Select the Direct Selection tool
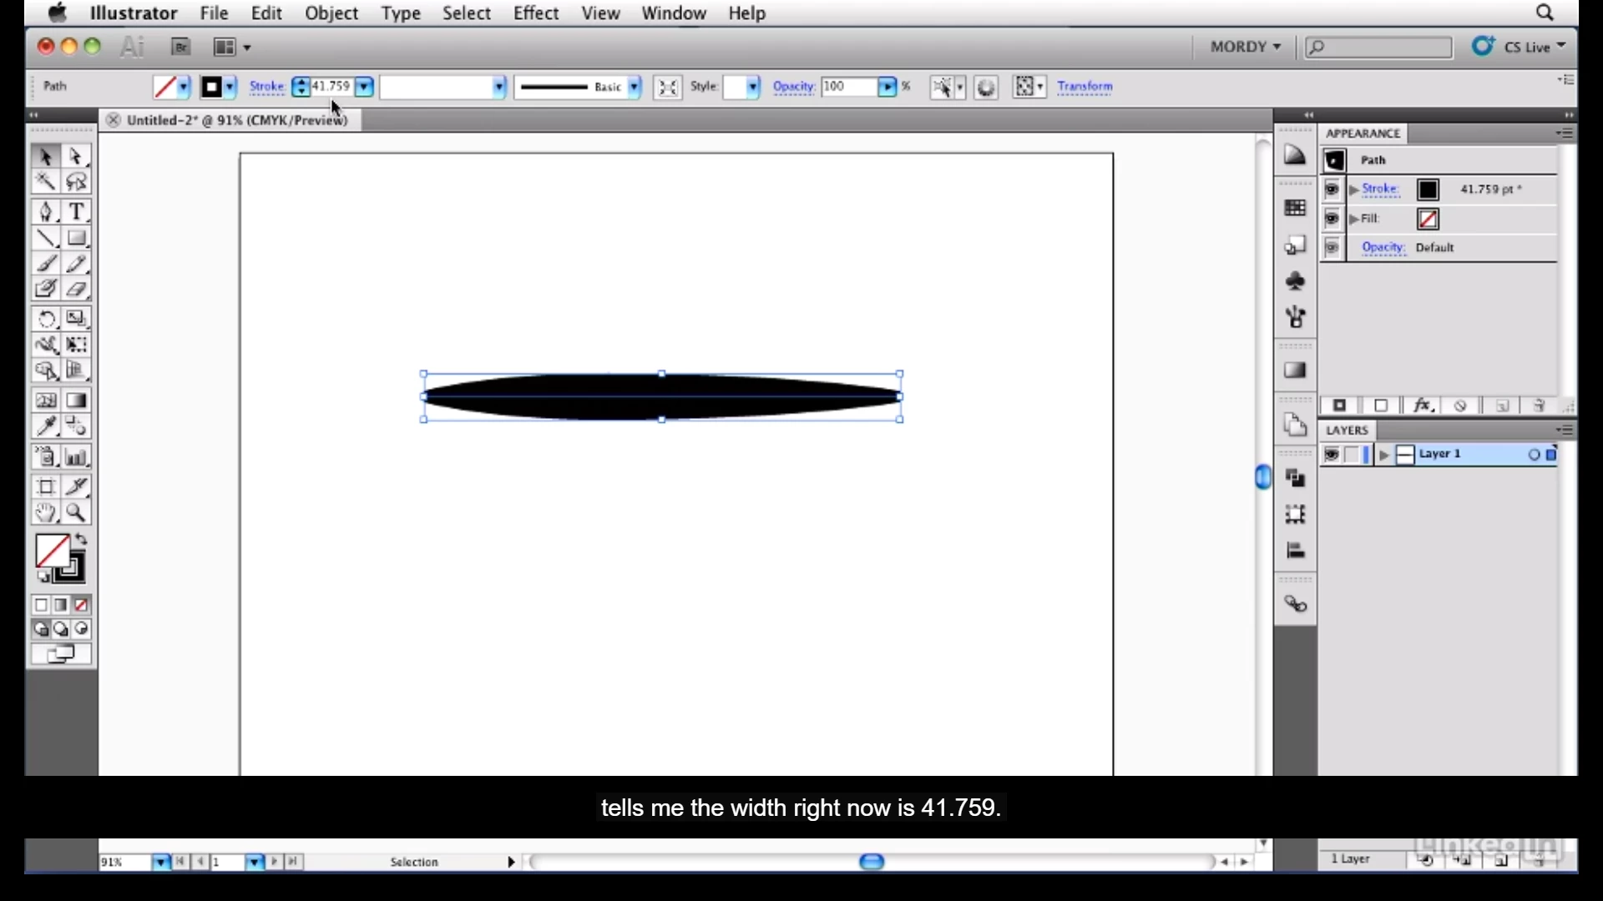 (x=76, y=156)
